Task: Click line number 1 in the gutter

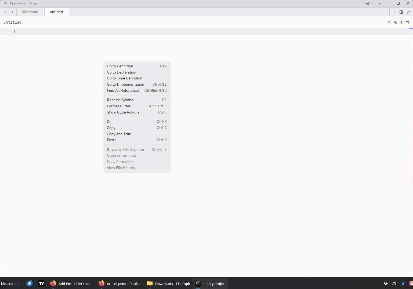Action: pyautogui.click(x=15, y=32)
